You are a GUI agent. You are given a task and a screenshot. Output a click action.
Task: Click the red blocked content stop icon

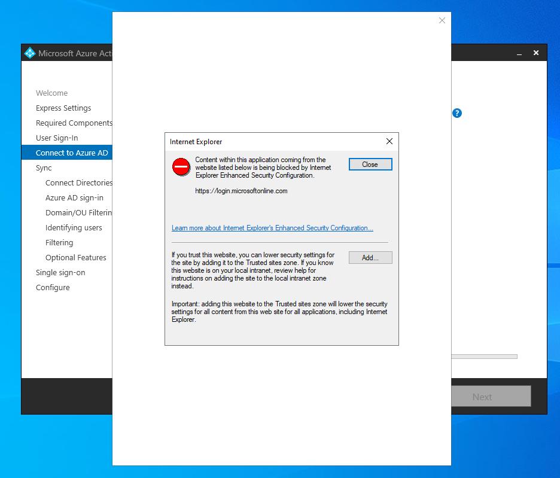181,167
